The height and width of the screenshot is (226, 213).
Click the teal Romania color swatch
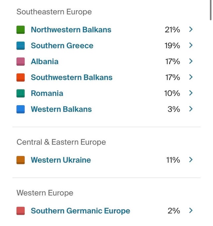pos(21,93)
